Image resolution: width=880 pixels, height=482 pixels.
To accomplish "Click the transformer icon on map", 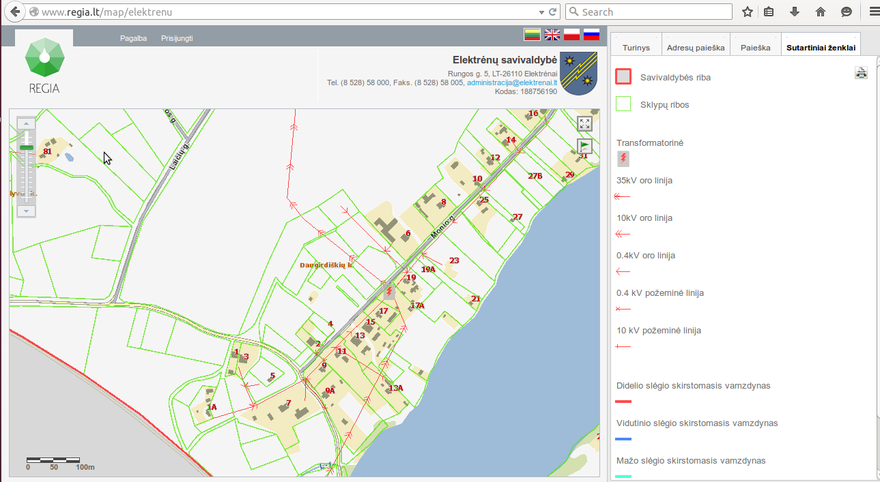I will [x=389, y=292].
